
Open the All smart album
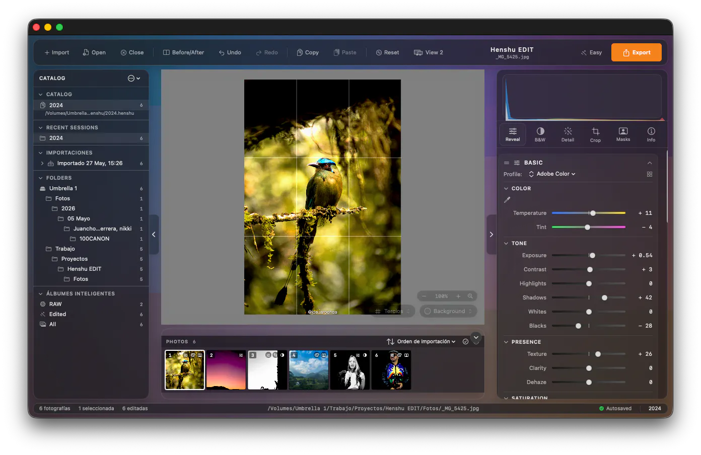point(91,324)
